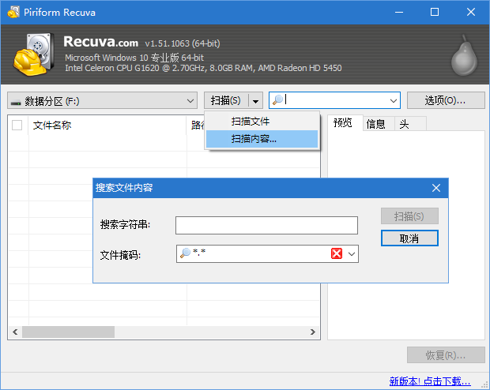The height and width of the screenshot is (390, 490).
Task: Click the horizontal scrollbar thumb in file list
Action: (x=68, y=332)
